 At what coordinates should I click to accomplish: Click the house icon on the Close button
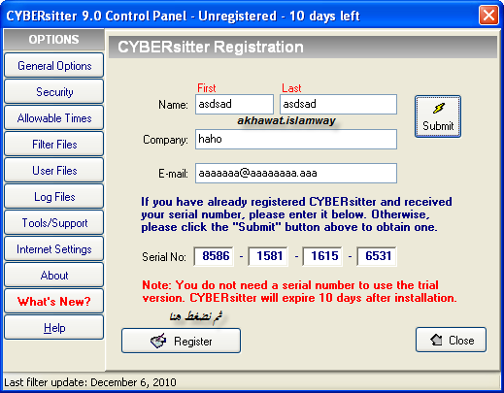436,340
